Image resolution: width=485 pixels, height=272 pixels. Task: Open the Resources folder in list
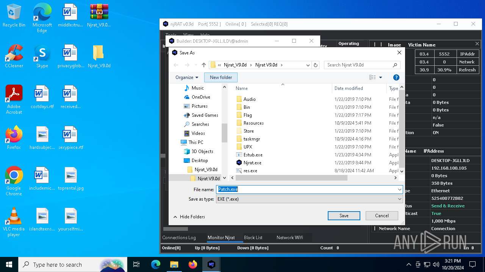point(253,123)
